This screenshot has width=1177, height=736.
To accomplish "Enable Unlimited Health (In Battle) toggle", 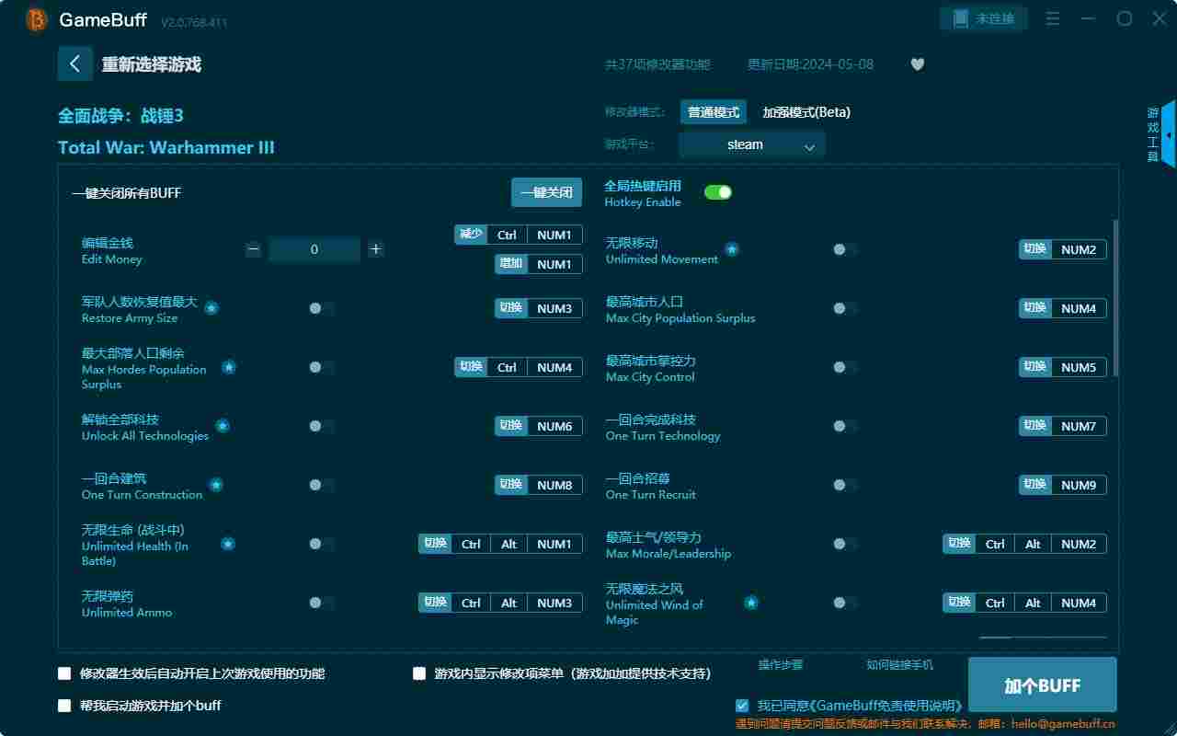I will pos(321,544).
